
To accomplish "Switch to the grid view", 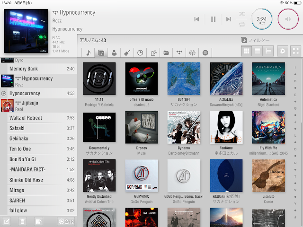I will coord(246,51).
